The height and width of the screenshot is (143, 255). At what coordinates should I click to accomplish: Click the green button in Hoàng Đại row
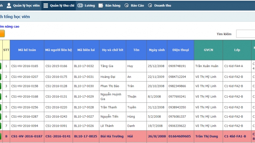coord(1,77)
